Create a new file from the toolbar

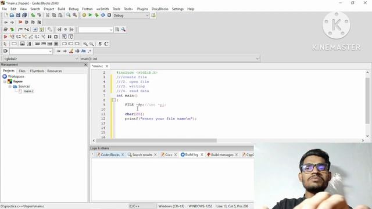(x=6, y=15)
